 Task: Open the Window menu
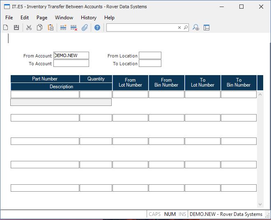[x=64, y=18]
